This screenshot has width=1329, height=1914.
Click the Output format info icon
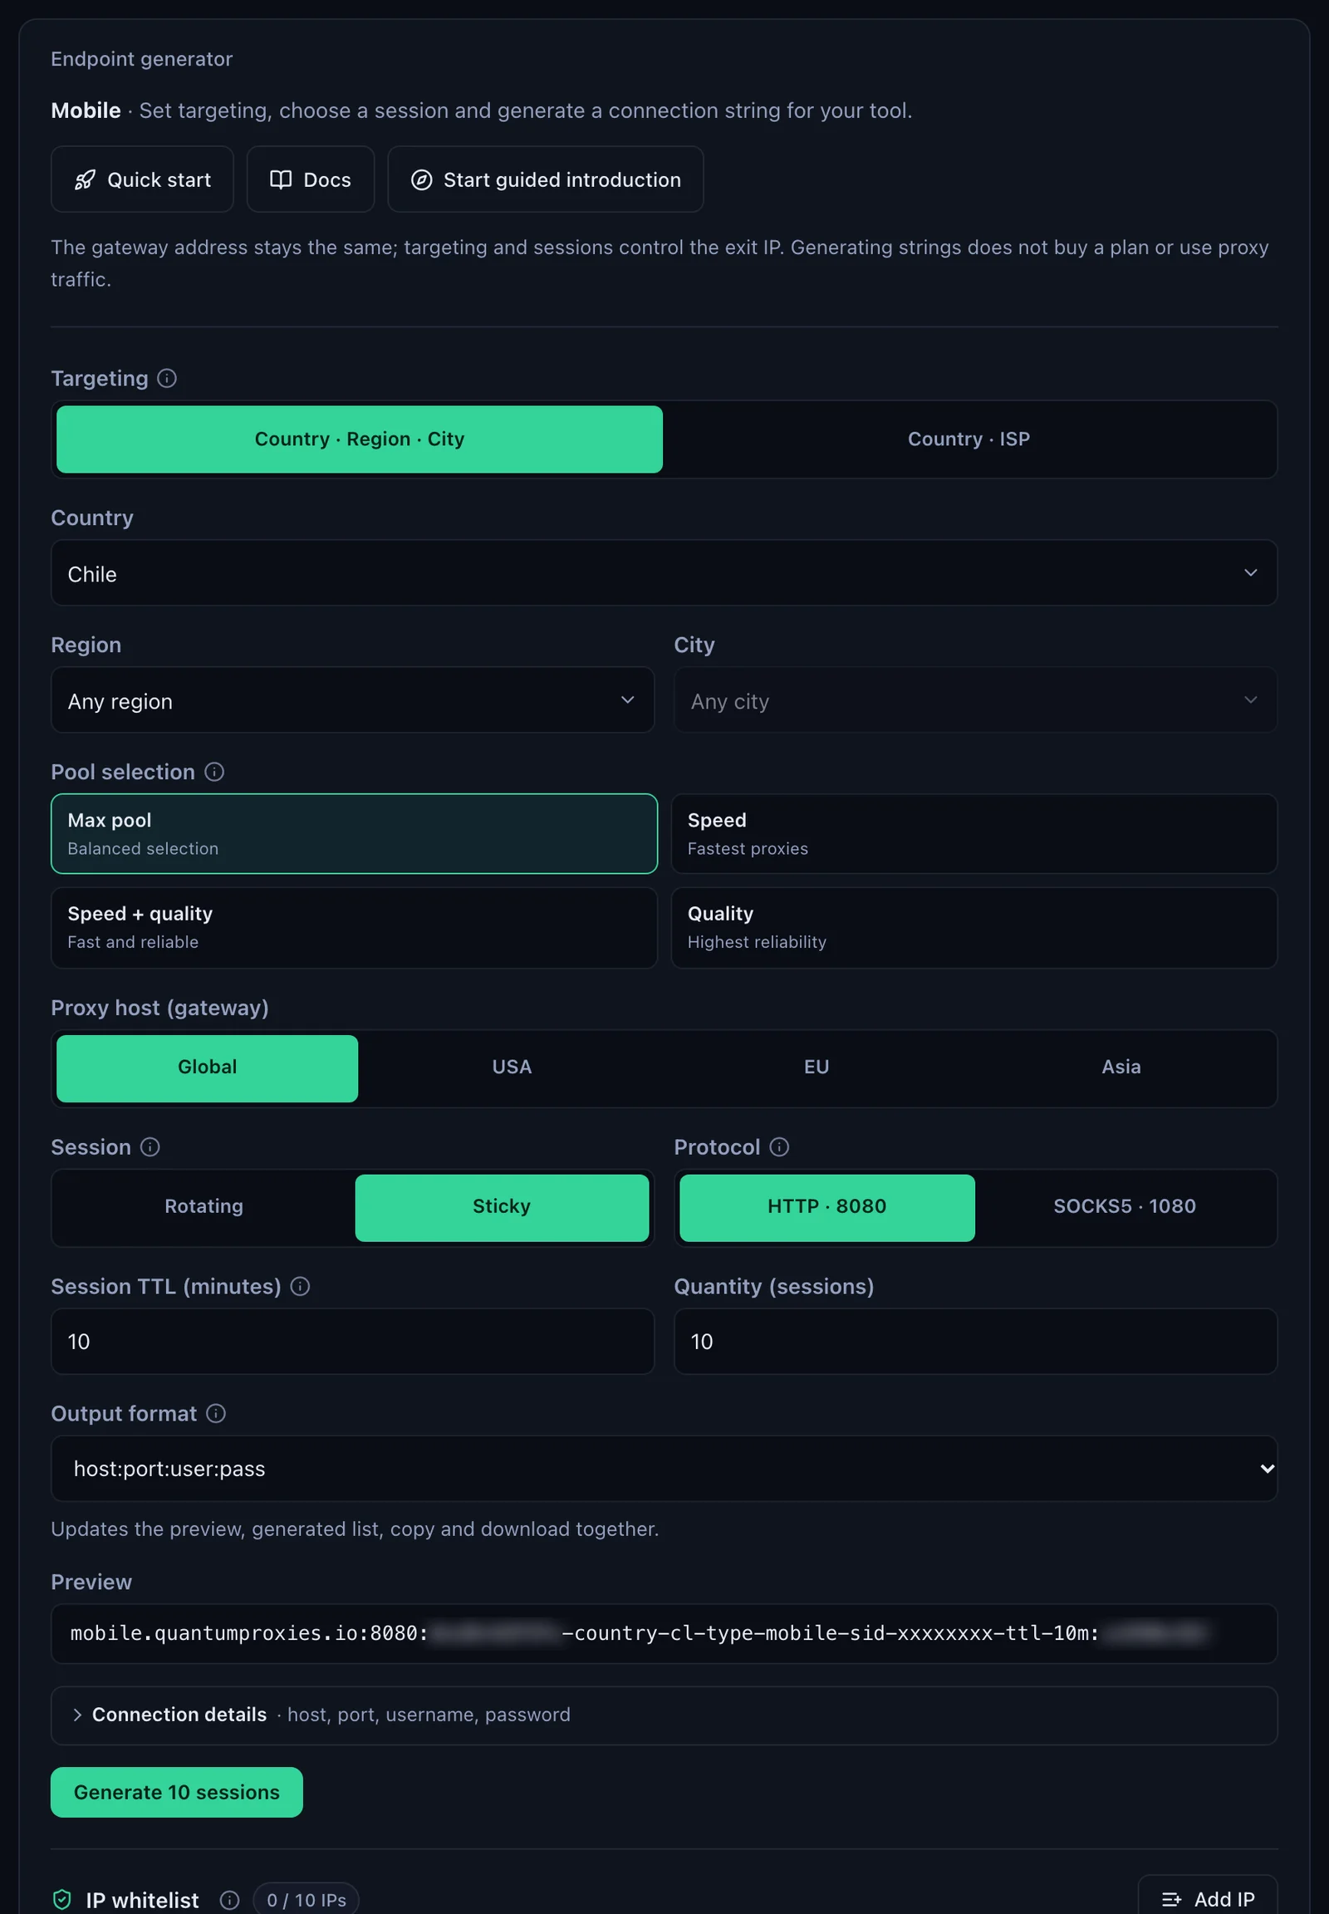216,1413
